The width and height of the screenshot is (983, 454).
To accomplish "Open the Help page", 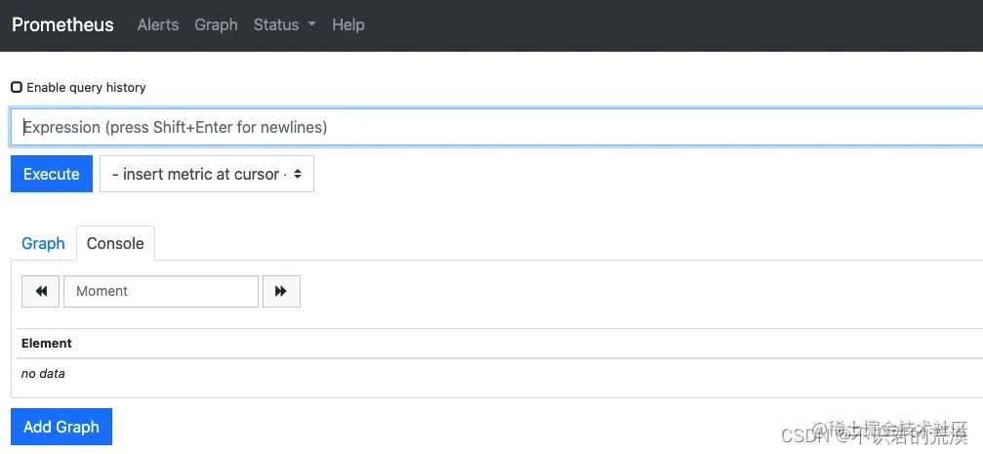I will pyautogui.click(x=348, y=24).
